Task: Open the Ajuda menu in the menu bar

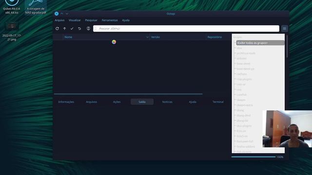Action: point(126,20)
